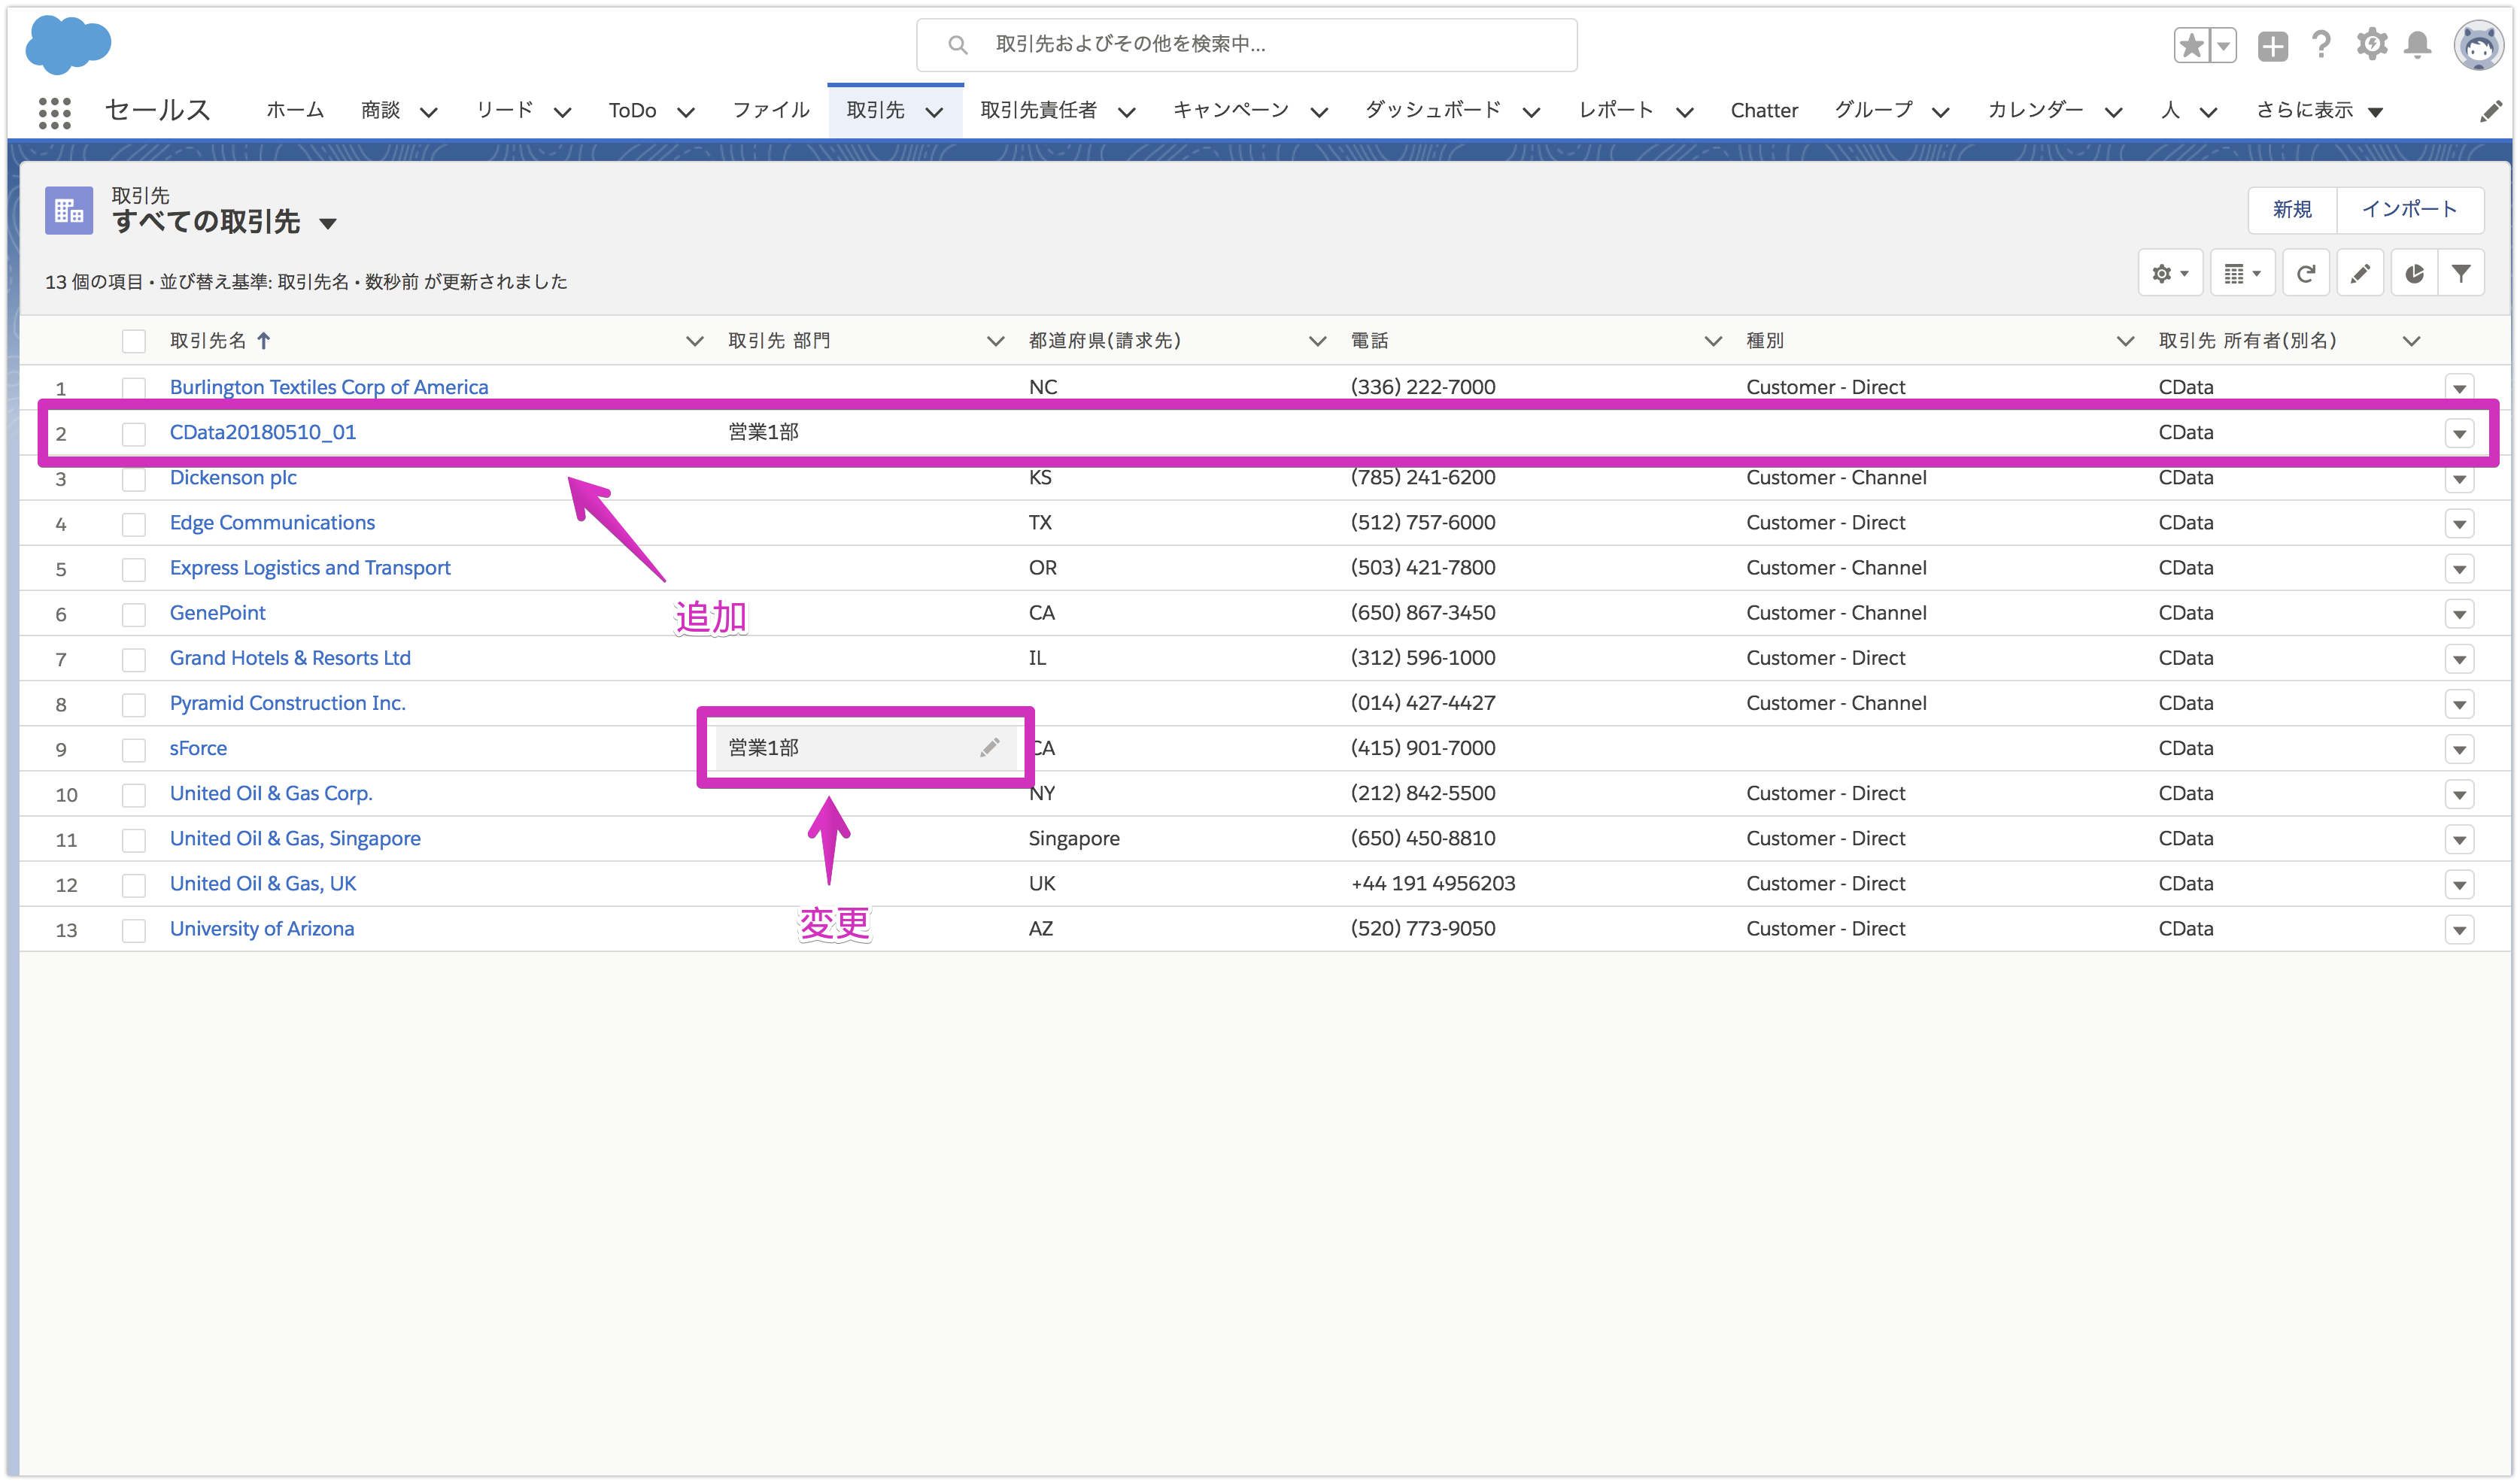2520x1483 pixels.
Task: Open the App Launcher waffle icon
Action: (x=55, y=111)
